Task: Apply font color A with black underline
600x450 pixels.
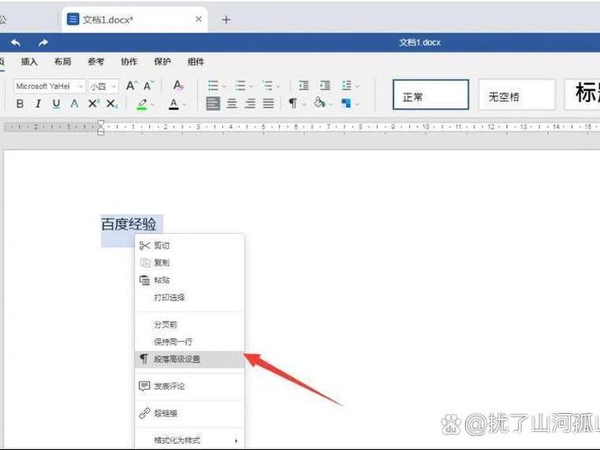Action: 174,104
